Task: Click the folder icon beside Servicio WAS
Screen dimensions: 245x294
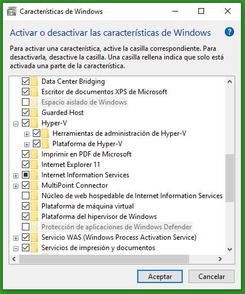Action: tap(35, 237)
